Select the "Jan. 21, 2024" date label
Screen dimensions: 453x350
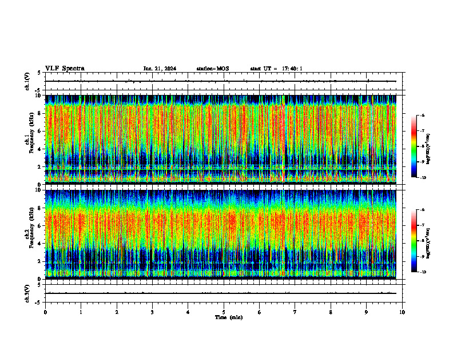[160, 69]
